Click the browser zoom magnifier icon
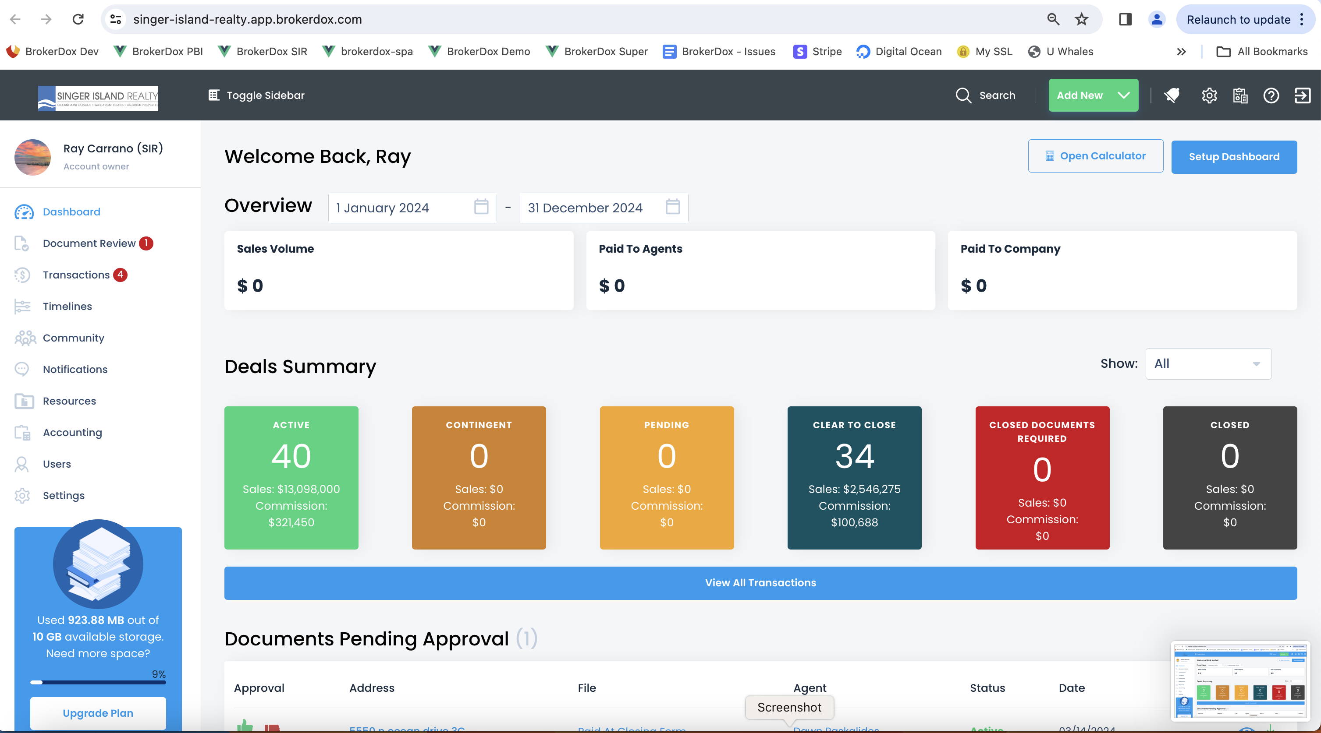 1053,19
